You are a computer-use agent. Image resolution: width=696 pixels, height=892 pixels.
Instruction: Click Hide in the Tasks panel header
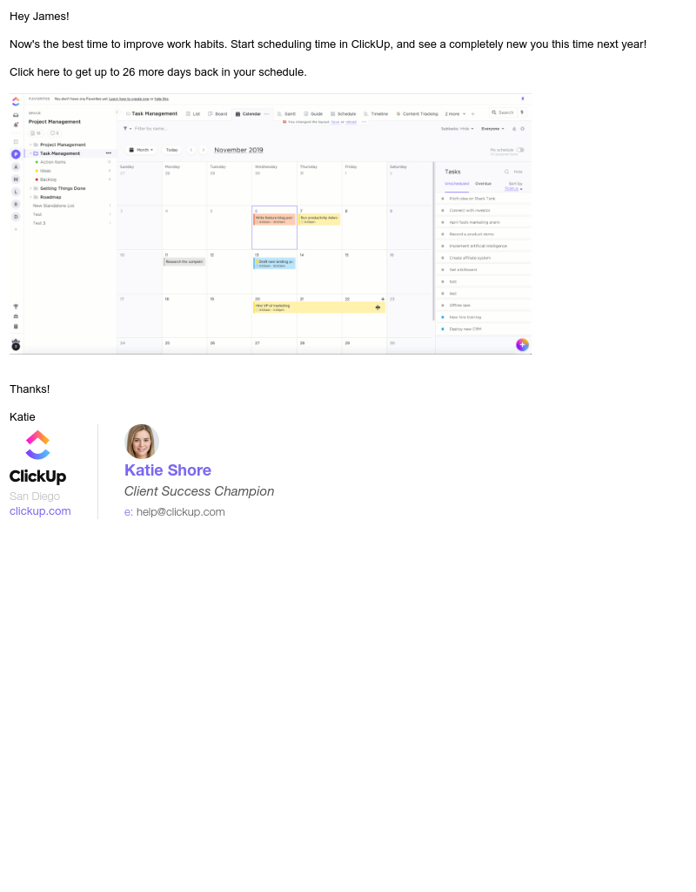[x=519, y=172]
